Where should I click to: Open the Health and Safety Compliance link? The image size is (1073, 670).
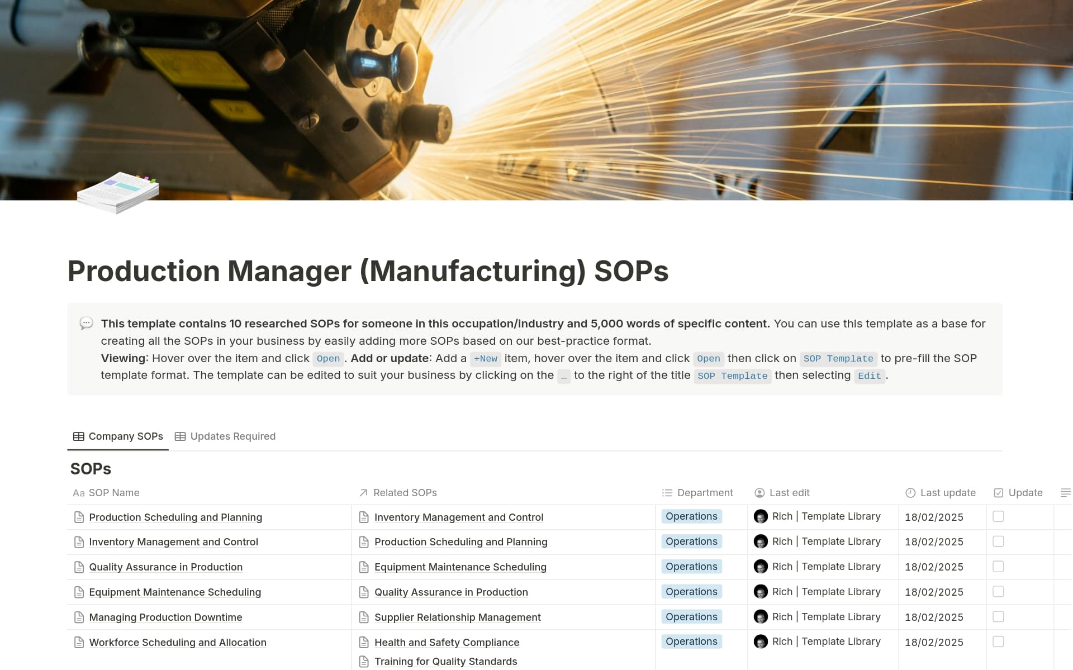(447, 642)
